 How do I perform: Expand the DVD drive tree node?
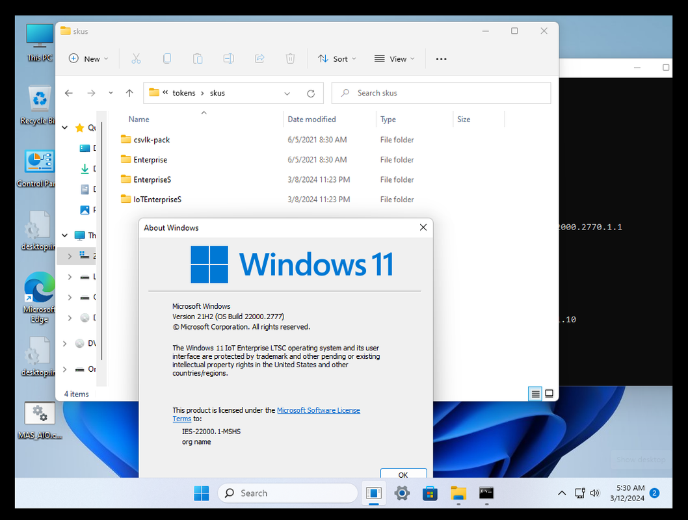[65, 343]
